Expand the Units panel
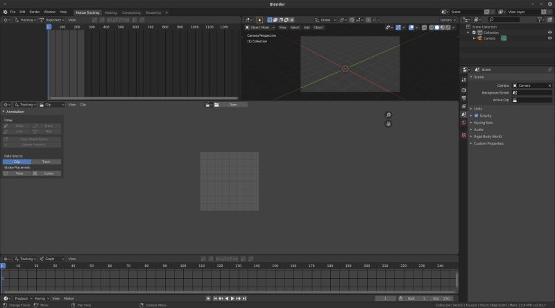Viewport: 555px width, 308px height. click(x=478, y=109)
